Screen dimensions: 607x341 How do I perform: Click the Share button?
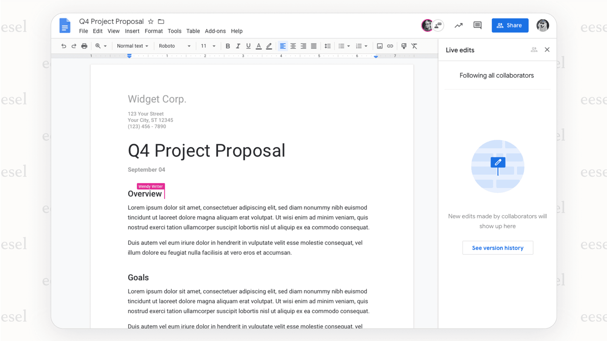(x=510, y=25)
